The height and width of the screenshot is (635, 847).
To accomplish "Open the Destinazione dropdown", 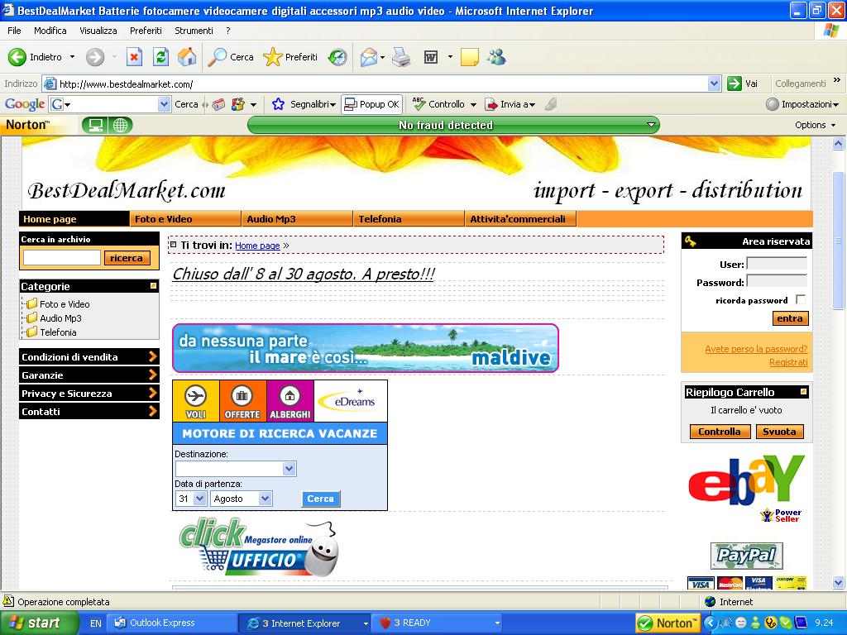I will point(289,469).
